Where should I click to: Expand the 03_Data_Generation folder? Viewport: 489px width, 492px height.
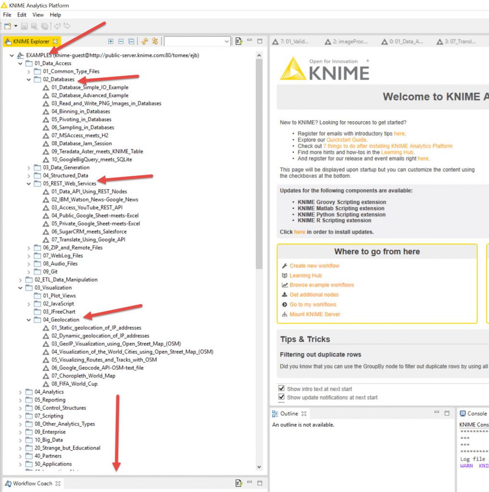coord(29,168)
